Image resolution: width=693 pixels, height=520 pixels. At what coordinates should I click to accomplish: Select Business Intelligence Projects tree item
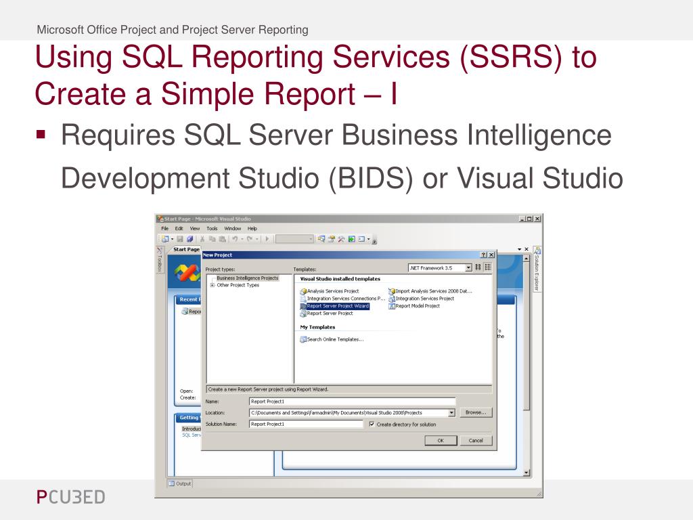(248, 278)
